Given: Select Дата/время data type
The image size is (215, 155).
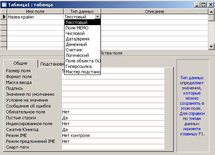Looking at the screenshot, I should click(x=82, y=39).
